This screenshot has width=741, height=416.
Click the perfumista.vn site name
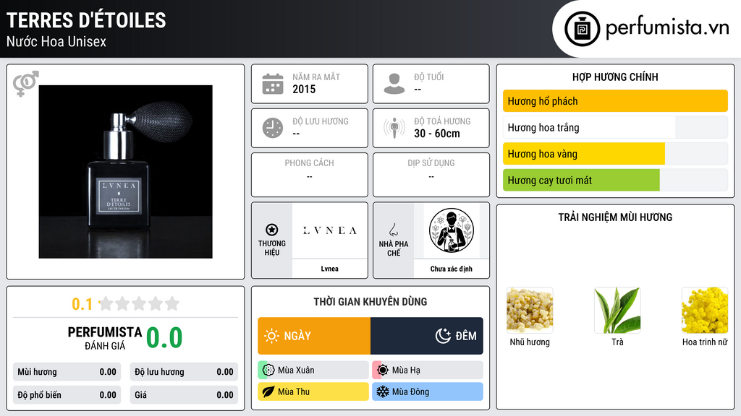(x=667, y=27)
